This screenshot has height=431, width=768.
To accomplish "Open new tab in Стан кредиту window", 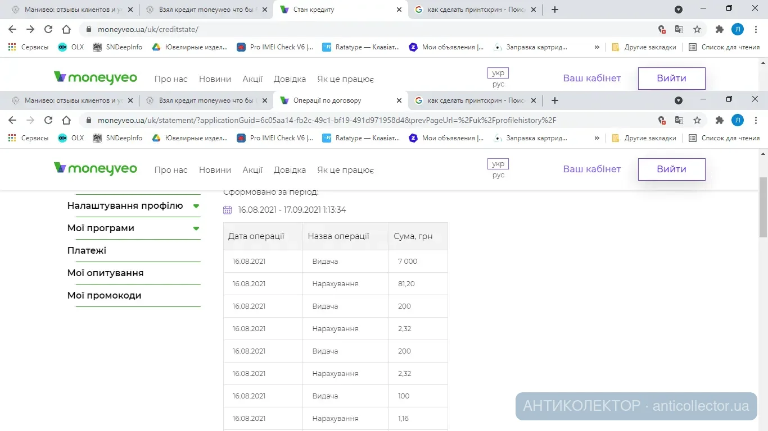I will coord(555,10).
